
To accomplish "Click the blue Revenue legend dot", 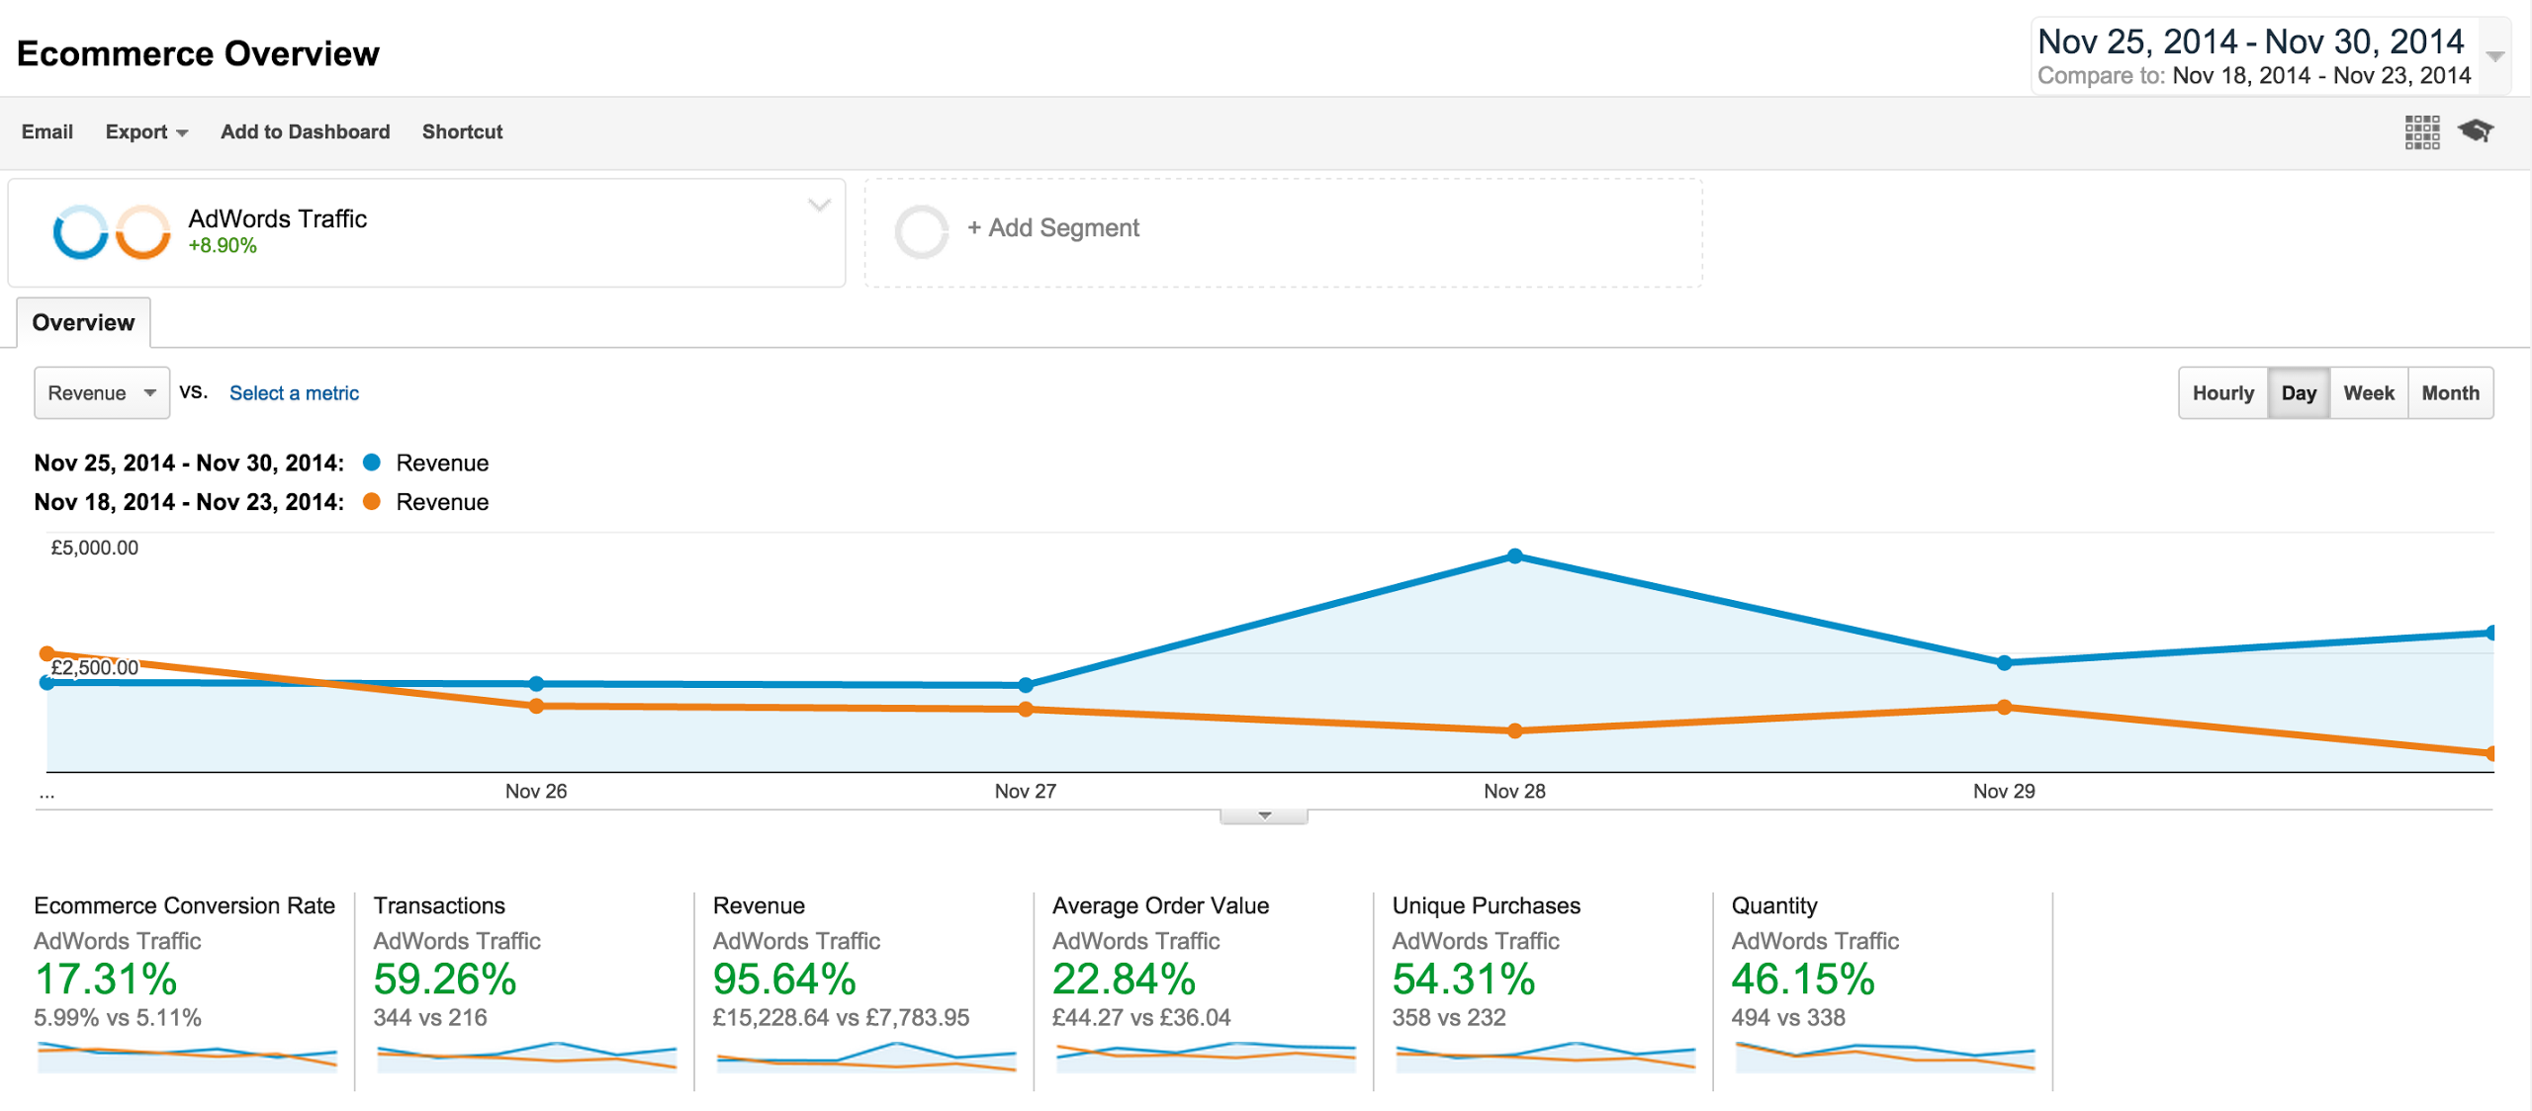I will click(372, 463).
